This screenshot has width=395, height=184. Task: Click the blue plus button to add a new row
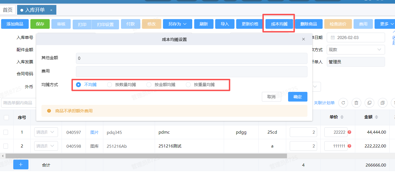click(21, 165)
